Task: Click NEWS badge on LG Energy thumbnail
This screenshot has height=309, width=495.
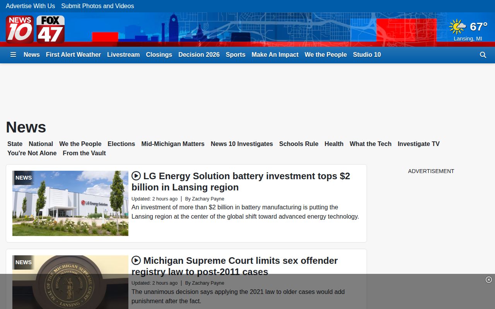Action: click(24, 178)
